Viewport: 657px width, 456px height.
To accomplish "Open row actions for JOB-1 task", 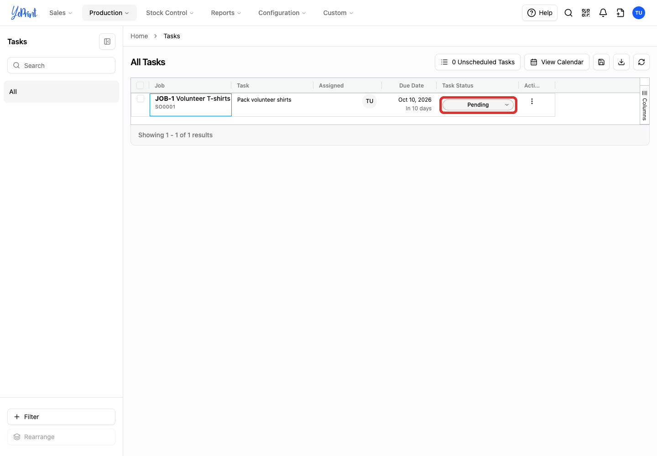I will [x=532, y=101].
